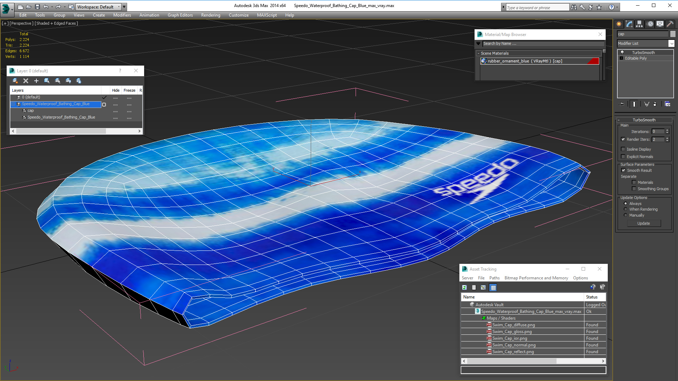Click Shaded + Edged Faces viewport label
The width and height of the screenshot is (678, 381).
56,23
